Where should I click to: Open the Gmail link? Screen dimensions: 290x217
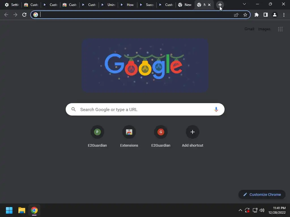(249, 29)
